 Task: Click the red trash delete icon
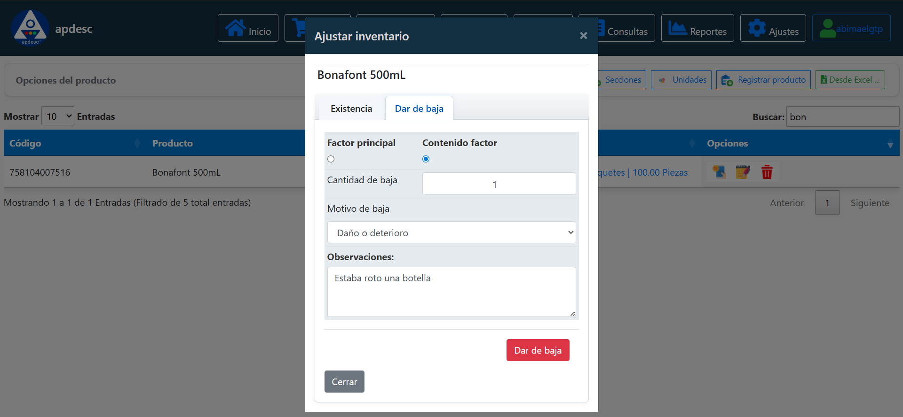(x=767, y=172)
